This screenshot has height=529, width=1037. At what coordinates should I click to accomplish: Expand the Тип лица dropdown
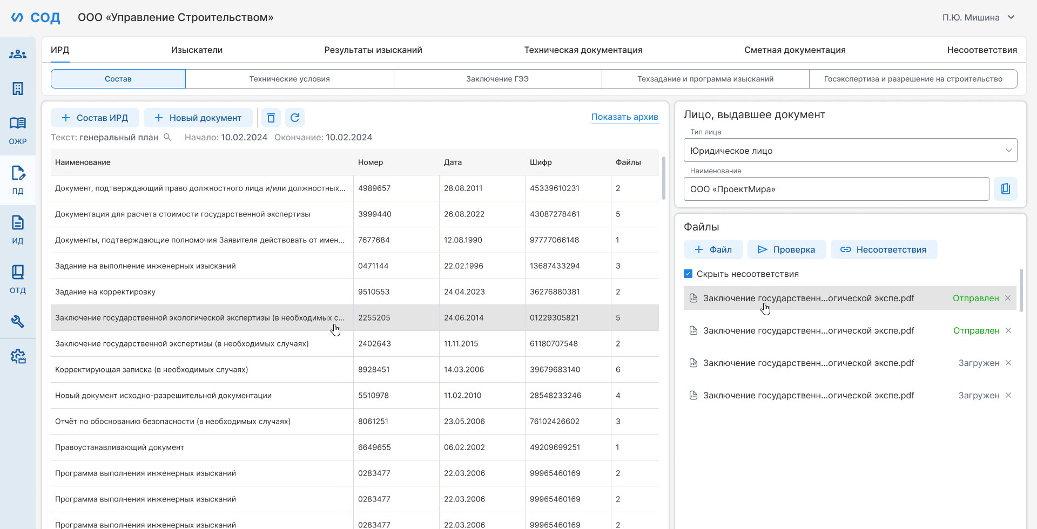[850, 151]
